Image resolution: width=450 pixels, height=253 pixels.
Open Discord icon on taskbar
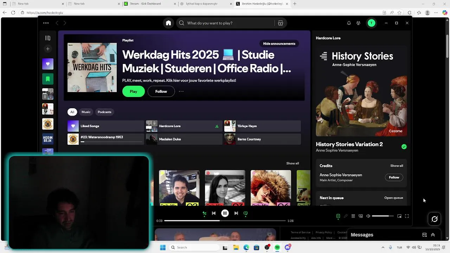coord(288,247)
